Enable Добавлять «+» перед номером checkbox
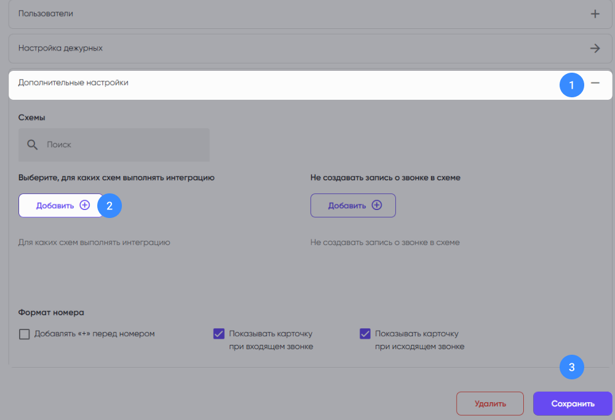 tap(25, 334)
